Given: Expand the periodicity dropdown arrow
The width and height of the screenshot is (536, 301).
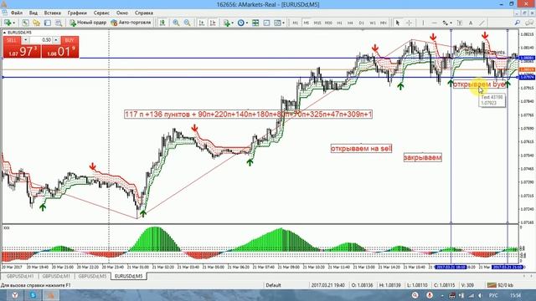Looking at the screenshot, I should (247, 23).
